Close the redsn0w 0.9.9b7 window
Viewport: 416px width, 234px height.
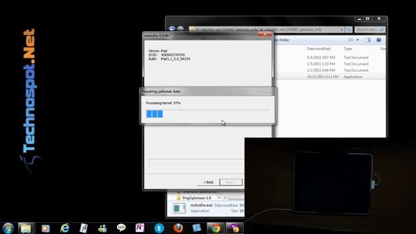pos(265,34)
